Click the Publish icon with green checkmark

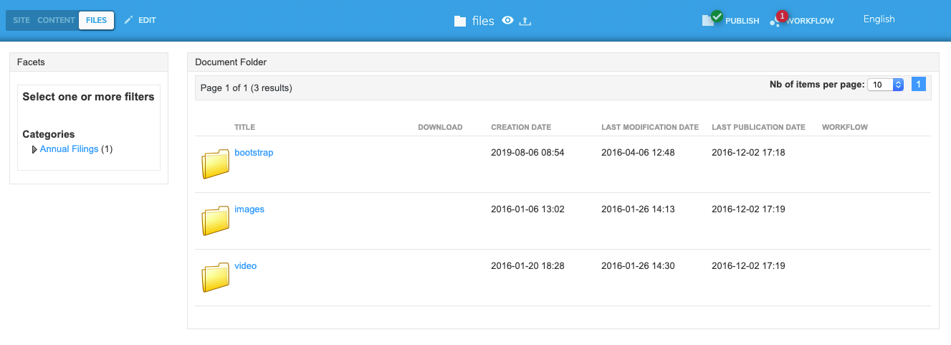711,19
